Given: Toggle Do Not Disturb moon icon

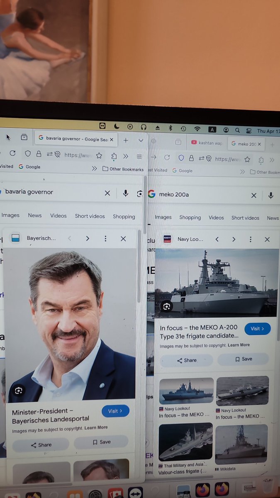Looking at the screenshot, I should 117,127.
